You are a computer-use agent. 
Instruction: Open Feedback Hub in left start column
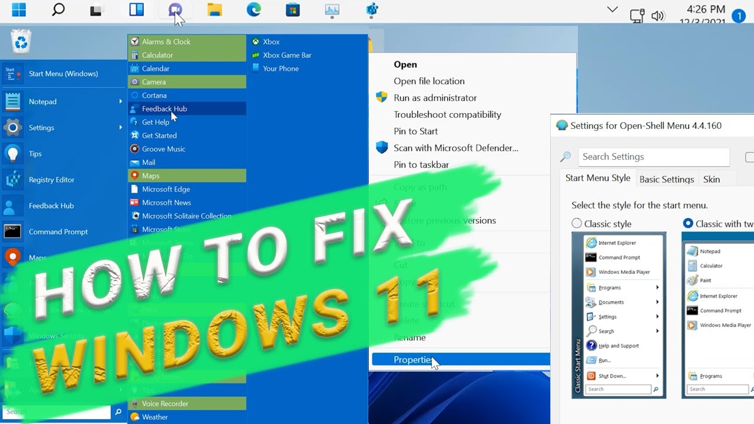64,206
